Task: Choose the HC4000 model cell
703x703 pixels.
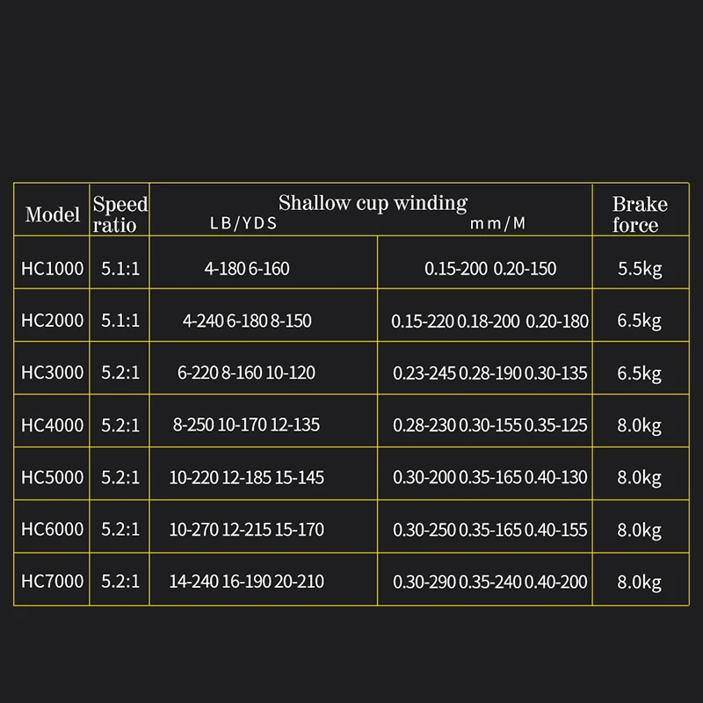Action: pyautogui.click(x=53, y=425)
